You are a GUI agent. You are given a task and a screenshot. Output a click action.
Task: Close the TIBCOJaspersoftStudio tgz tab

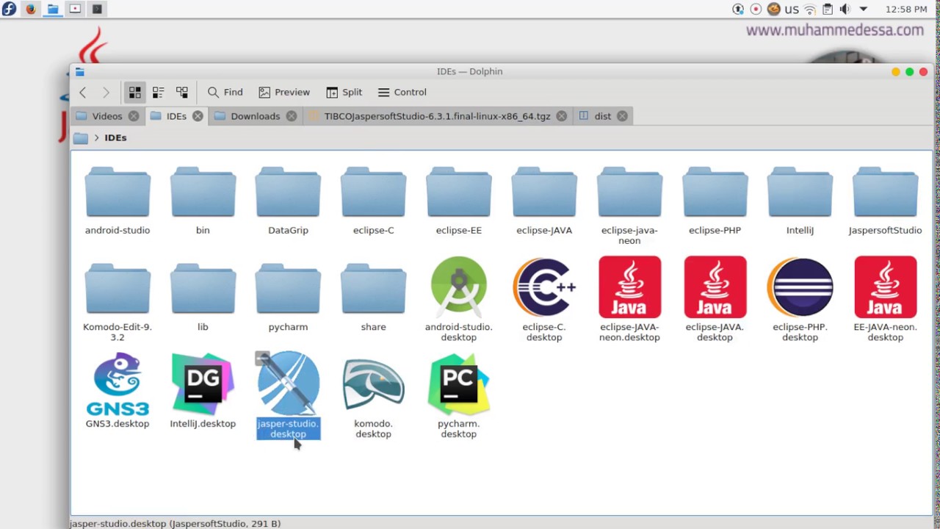(562, 116)
